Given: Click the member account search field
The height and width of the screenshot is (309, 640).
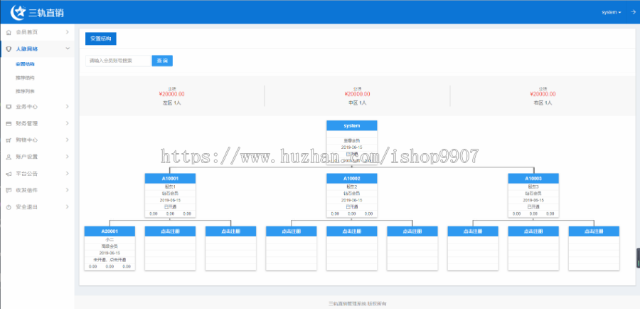Looking at the screenshot, I should (x=118, y=61).
